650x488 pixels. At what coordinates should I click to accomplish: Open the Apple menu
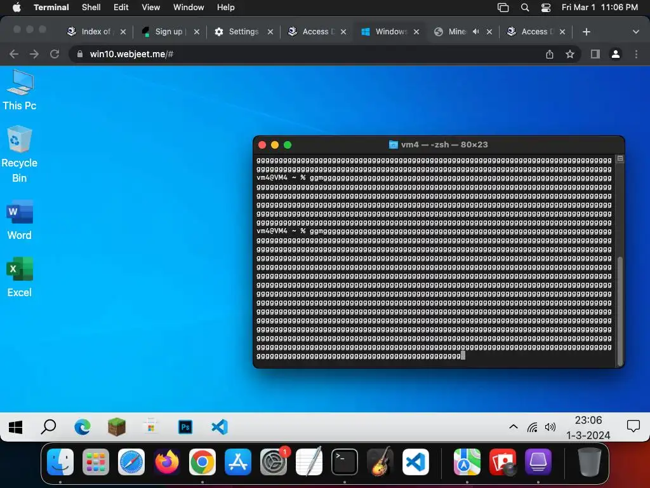click(x=17, y=8)
